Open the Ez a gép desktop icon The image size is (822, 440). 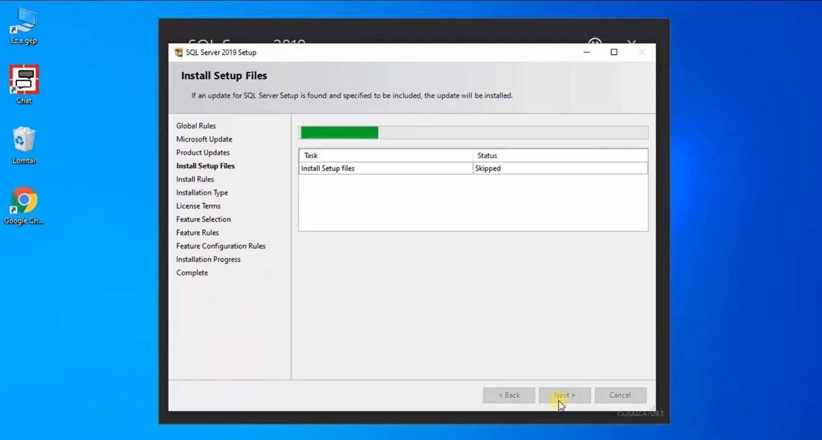24,23
